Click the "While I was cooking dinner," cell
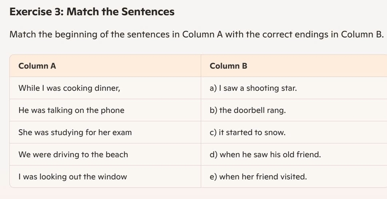387x199 pixels. (x=69, y=88)
